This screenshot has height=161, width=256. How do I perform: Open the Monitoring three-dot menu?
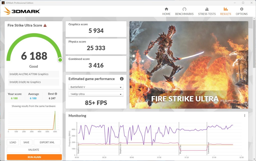[244, 116]
